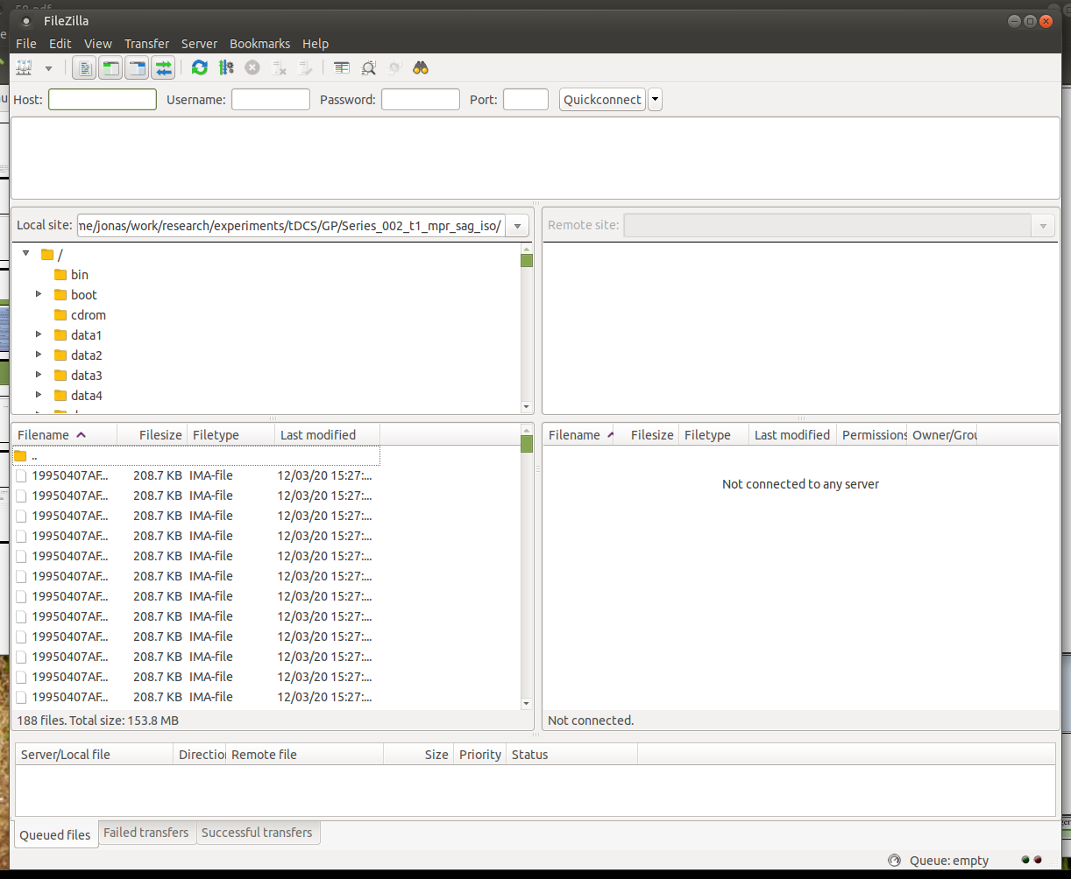Open Site Manager dropdown arrow

pos(48,67)
